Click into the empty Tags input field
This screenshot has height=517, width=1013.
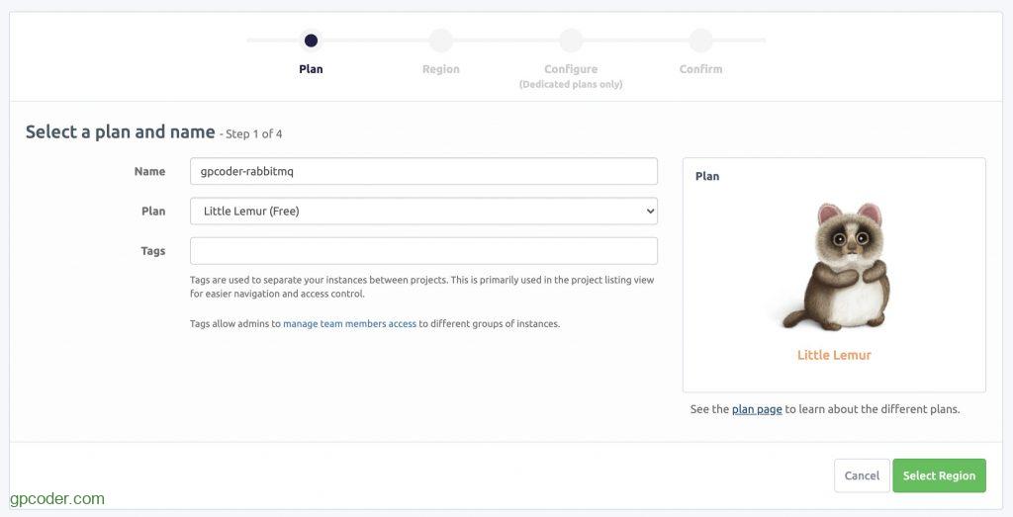coord(423,250)
